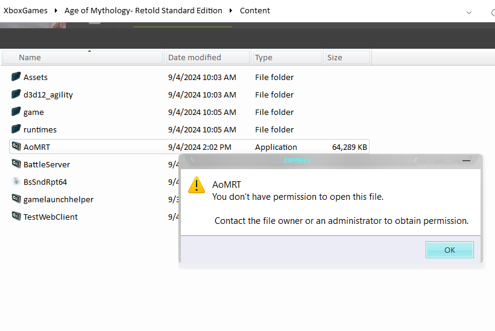
Task: Open the address bar history dropdown
Action: pos(469,13)
